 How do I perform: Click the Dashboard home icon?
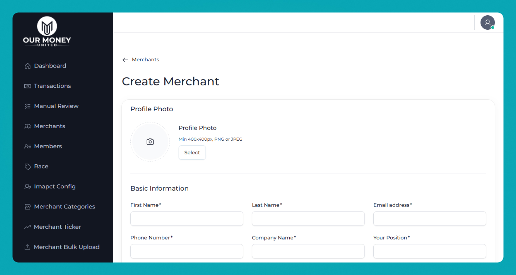[28, 66]
